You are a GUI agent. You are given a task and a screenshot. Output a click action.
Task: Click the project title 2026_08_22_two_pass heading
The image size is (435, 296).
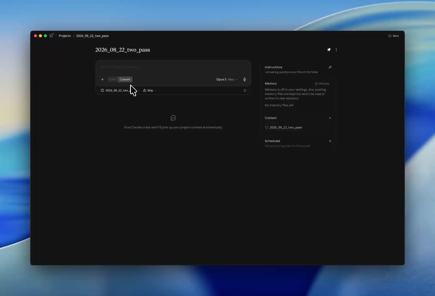123,50
